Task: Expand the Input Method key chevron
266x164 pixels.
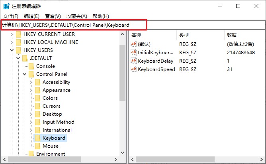Action: pos(31,122)
